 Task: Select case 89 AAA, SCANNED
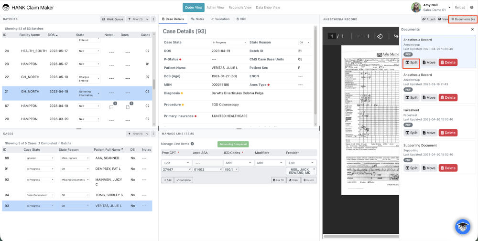coord(77,158)
